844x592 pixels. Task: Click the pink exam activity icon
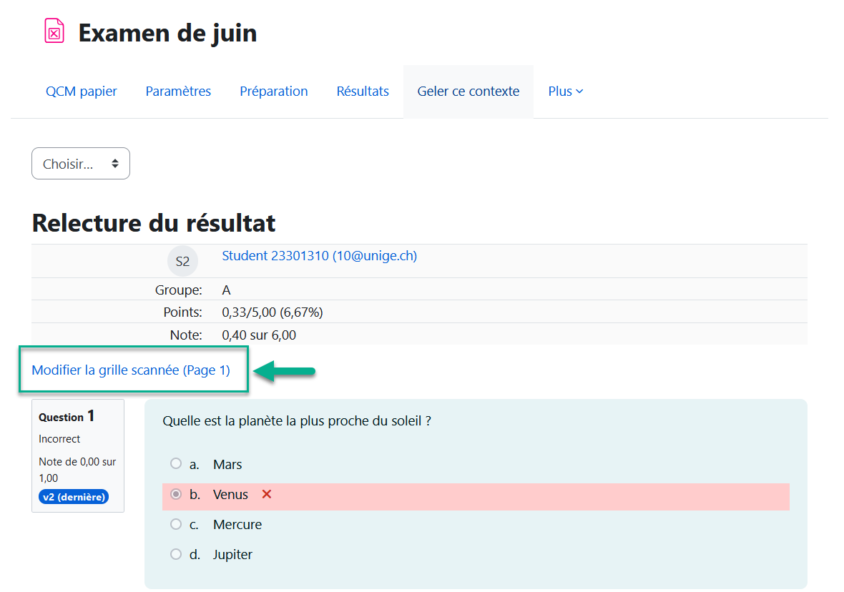tap(54, 31)
